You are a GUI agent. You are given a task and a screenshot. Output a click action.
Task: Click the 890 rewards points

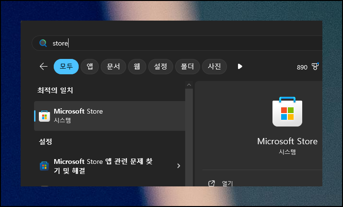click(x=302, y=68)
